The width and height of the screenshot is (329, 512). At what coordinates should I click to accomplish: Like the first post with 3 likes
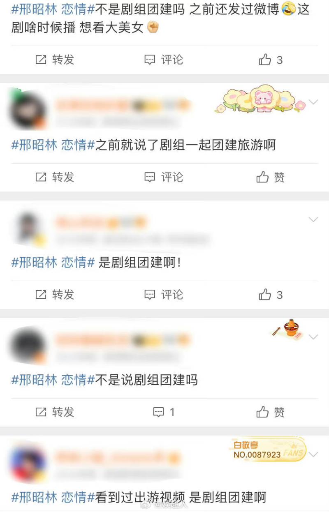pyautogui.click(x=271, y=60)
